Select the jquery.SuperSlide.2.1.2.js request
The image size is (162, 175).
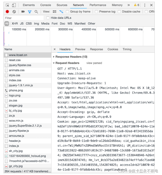[x=27, y=126]
